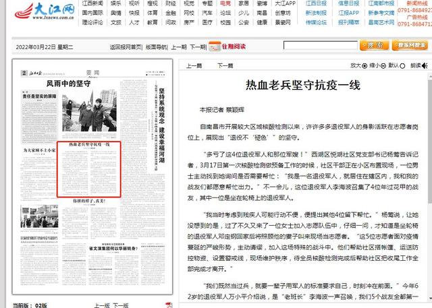Screen dimensions: 432x308
Task: Open the PDF download icon below the page
Action: [169, 305]
